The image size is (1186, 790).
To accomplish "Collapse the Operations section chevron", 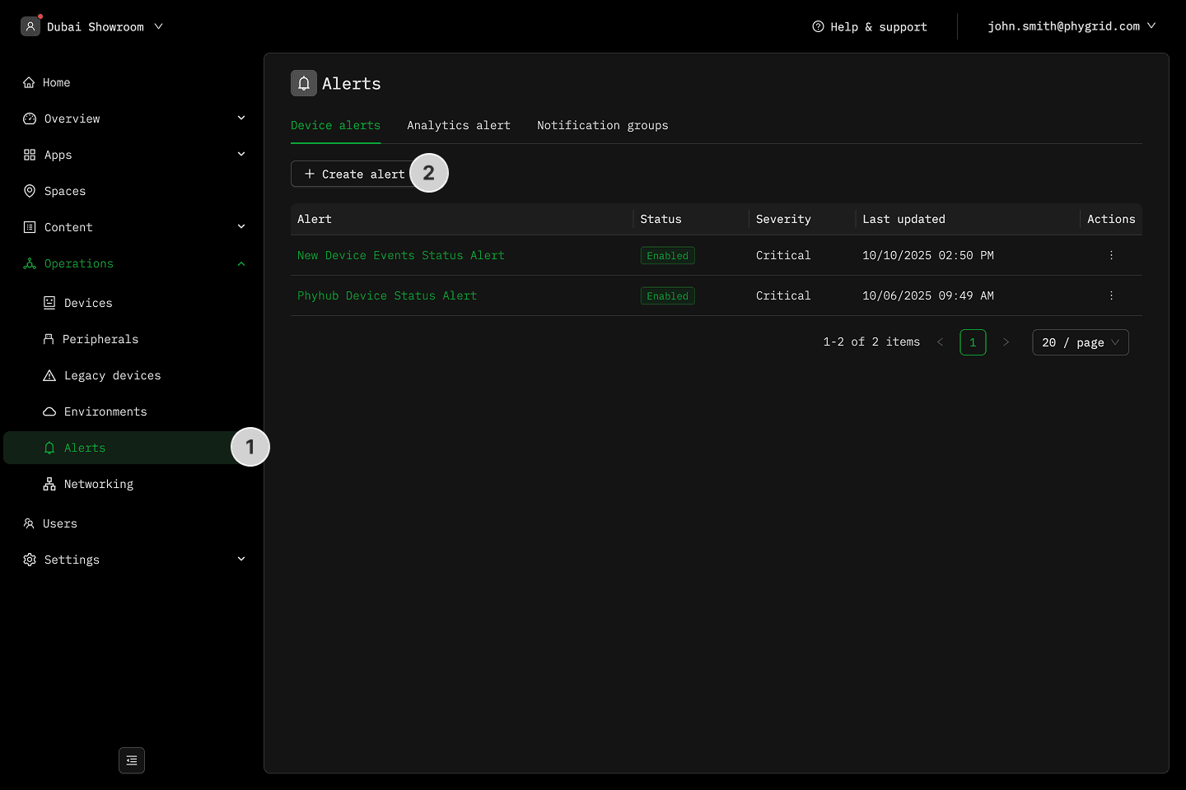I will click(241, 263).
